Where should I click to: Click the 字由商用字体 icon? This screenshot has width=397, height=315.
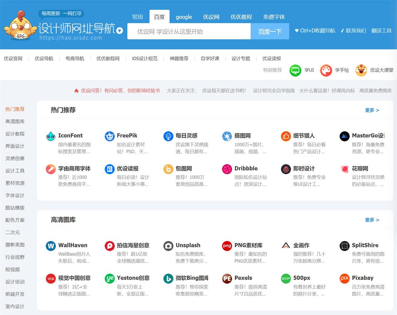51,169
